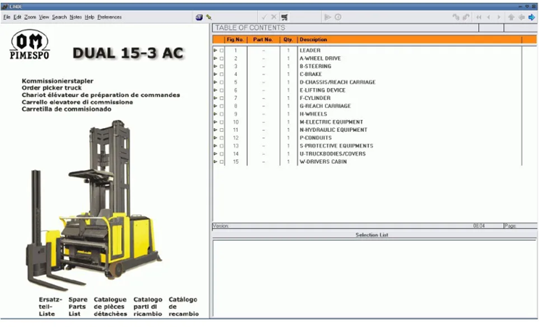
Task: Open the N-HYDRAULIC EQUIPMENT entry
Action: (333, 130)
